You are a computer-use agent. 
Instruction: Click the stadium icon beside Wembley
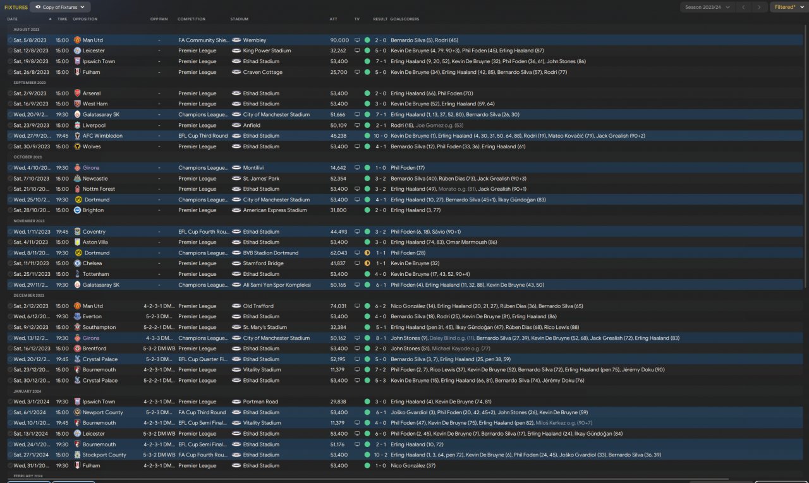pos(236,40)
